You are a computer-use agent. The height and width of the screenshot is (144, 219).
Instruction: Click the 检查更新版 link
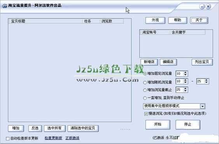tap(54, 138)
